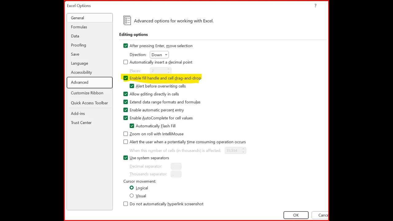Screen dimensions: 393x221
Task: Click the Thousands separator field
Action: (176, 174)
